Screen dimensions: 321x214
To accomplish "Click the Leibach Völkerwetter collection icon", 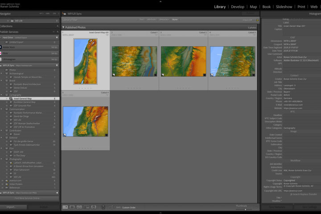I will (x=11, y=163).
